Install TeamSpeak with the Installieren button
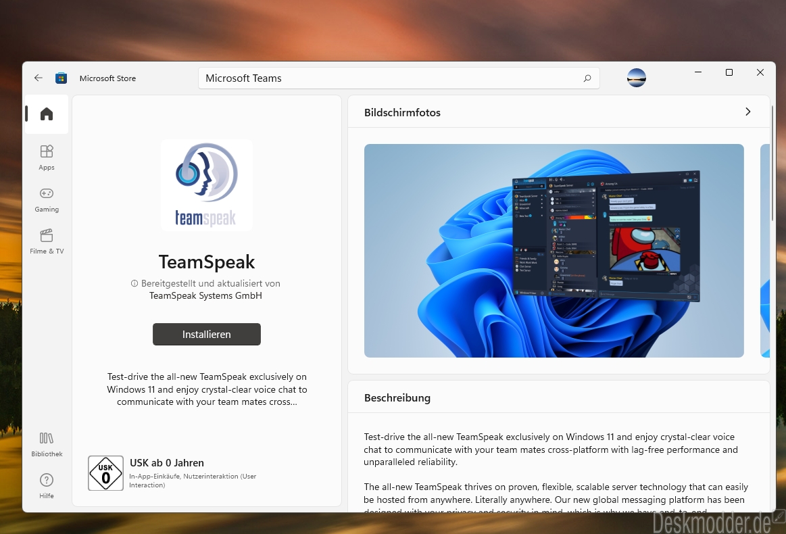This screenshot has width=786, height=534. coord(207,335)
